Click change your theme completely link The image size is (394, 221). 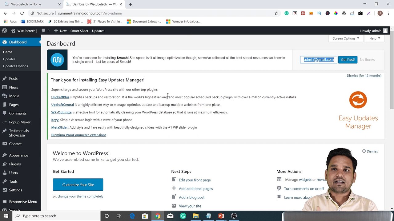[x=80, y=196]
